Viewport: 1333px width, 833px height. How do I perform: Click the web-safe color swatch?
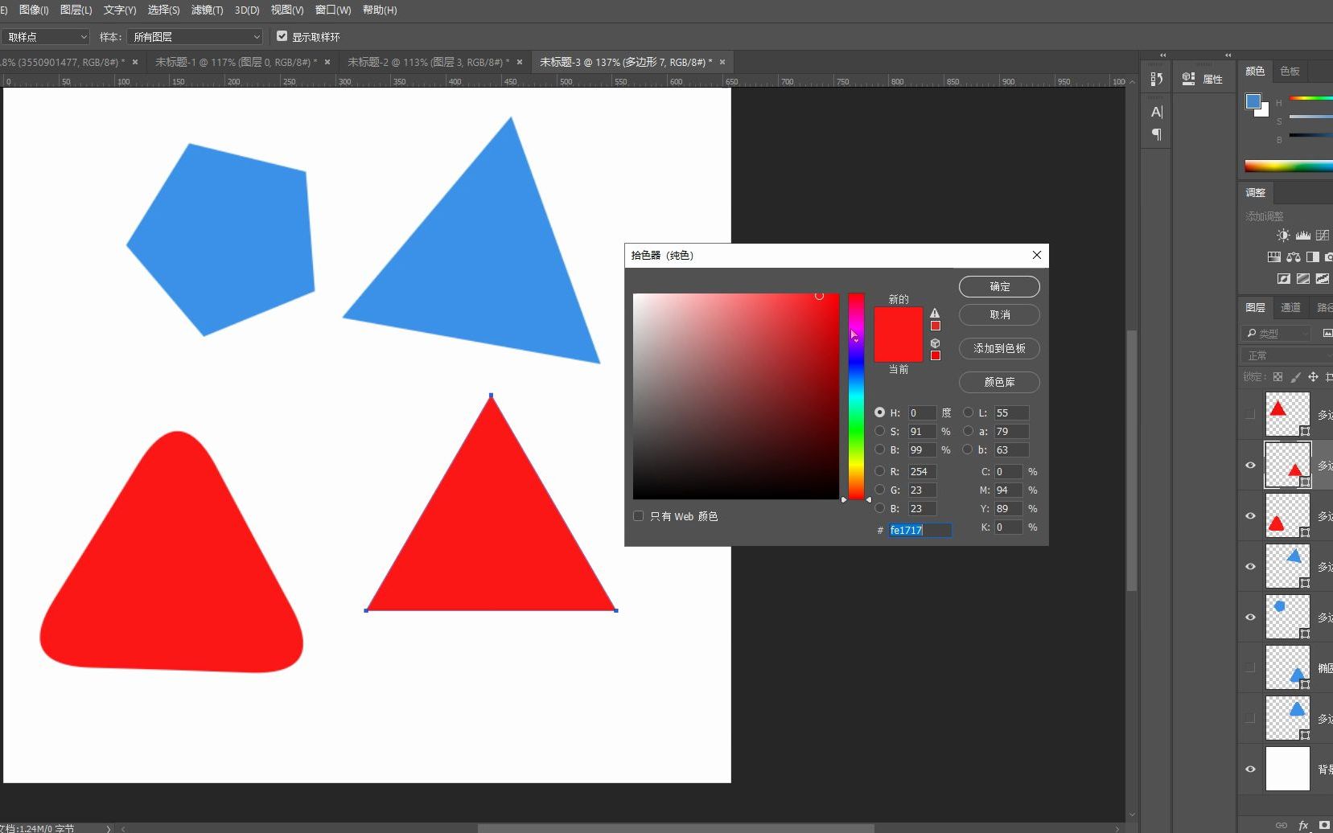pyautogui.click(x=935, y=355)
